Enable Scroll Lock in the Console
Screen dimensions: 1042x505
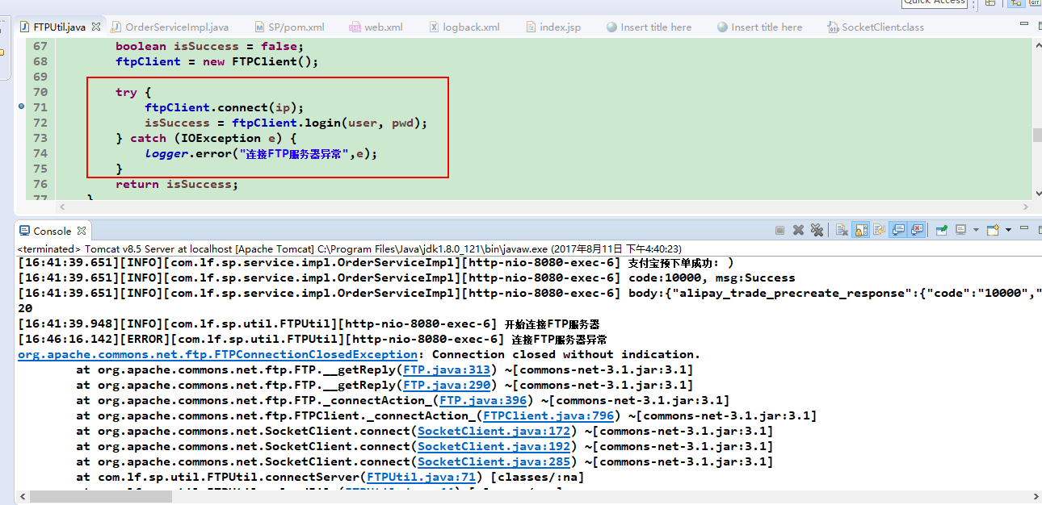[859, 230]
